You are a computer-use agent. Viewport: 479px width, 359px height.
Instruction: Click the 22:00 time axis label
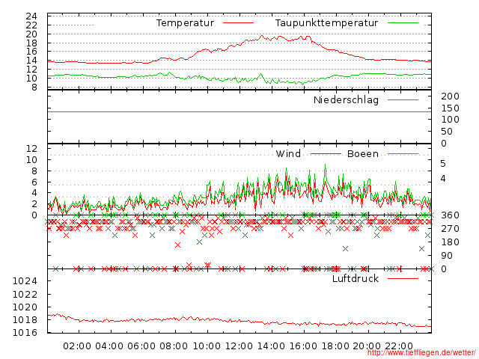tap(399, 346)
